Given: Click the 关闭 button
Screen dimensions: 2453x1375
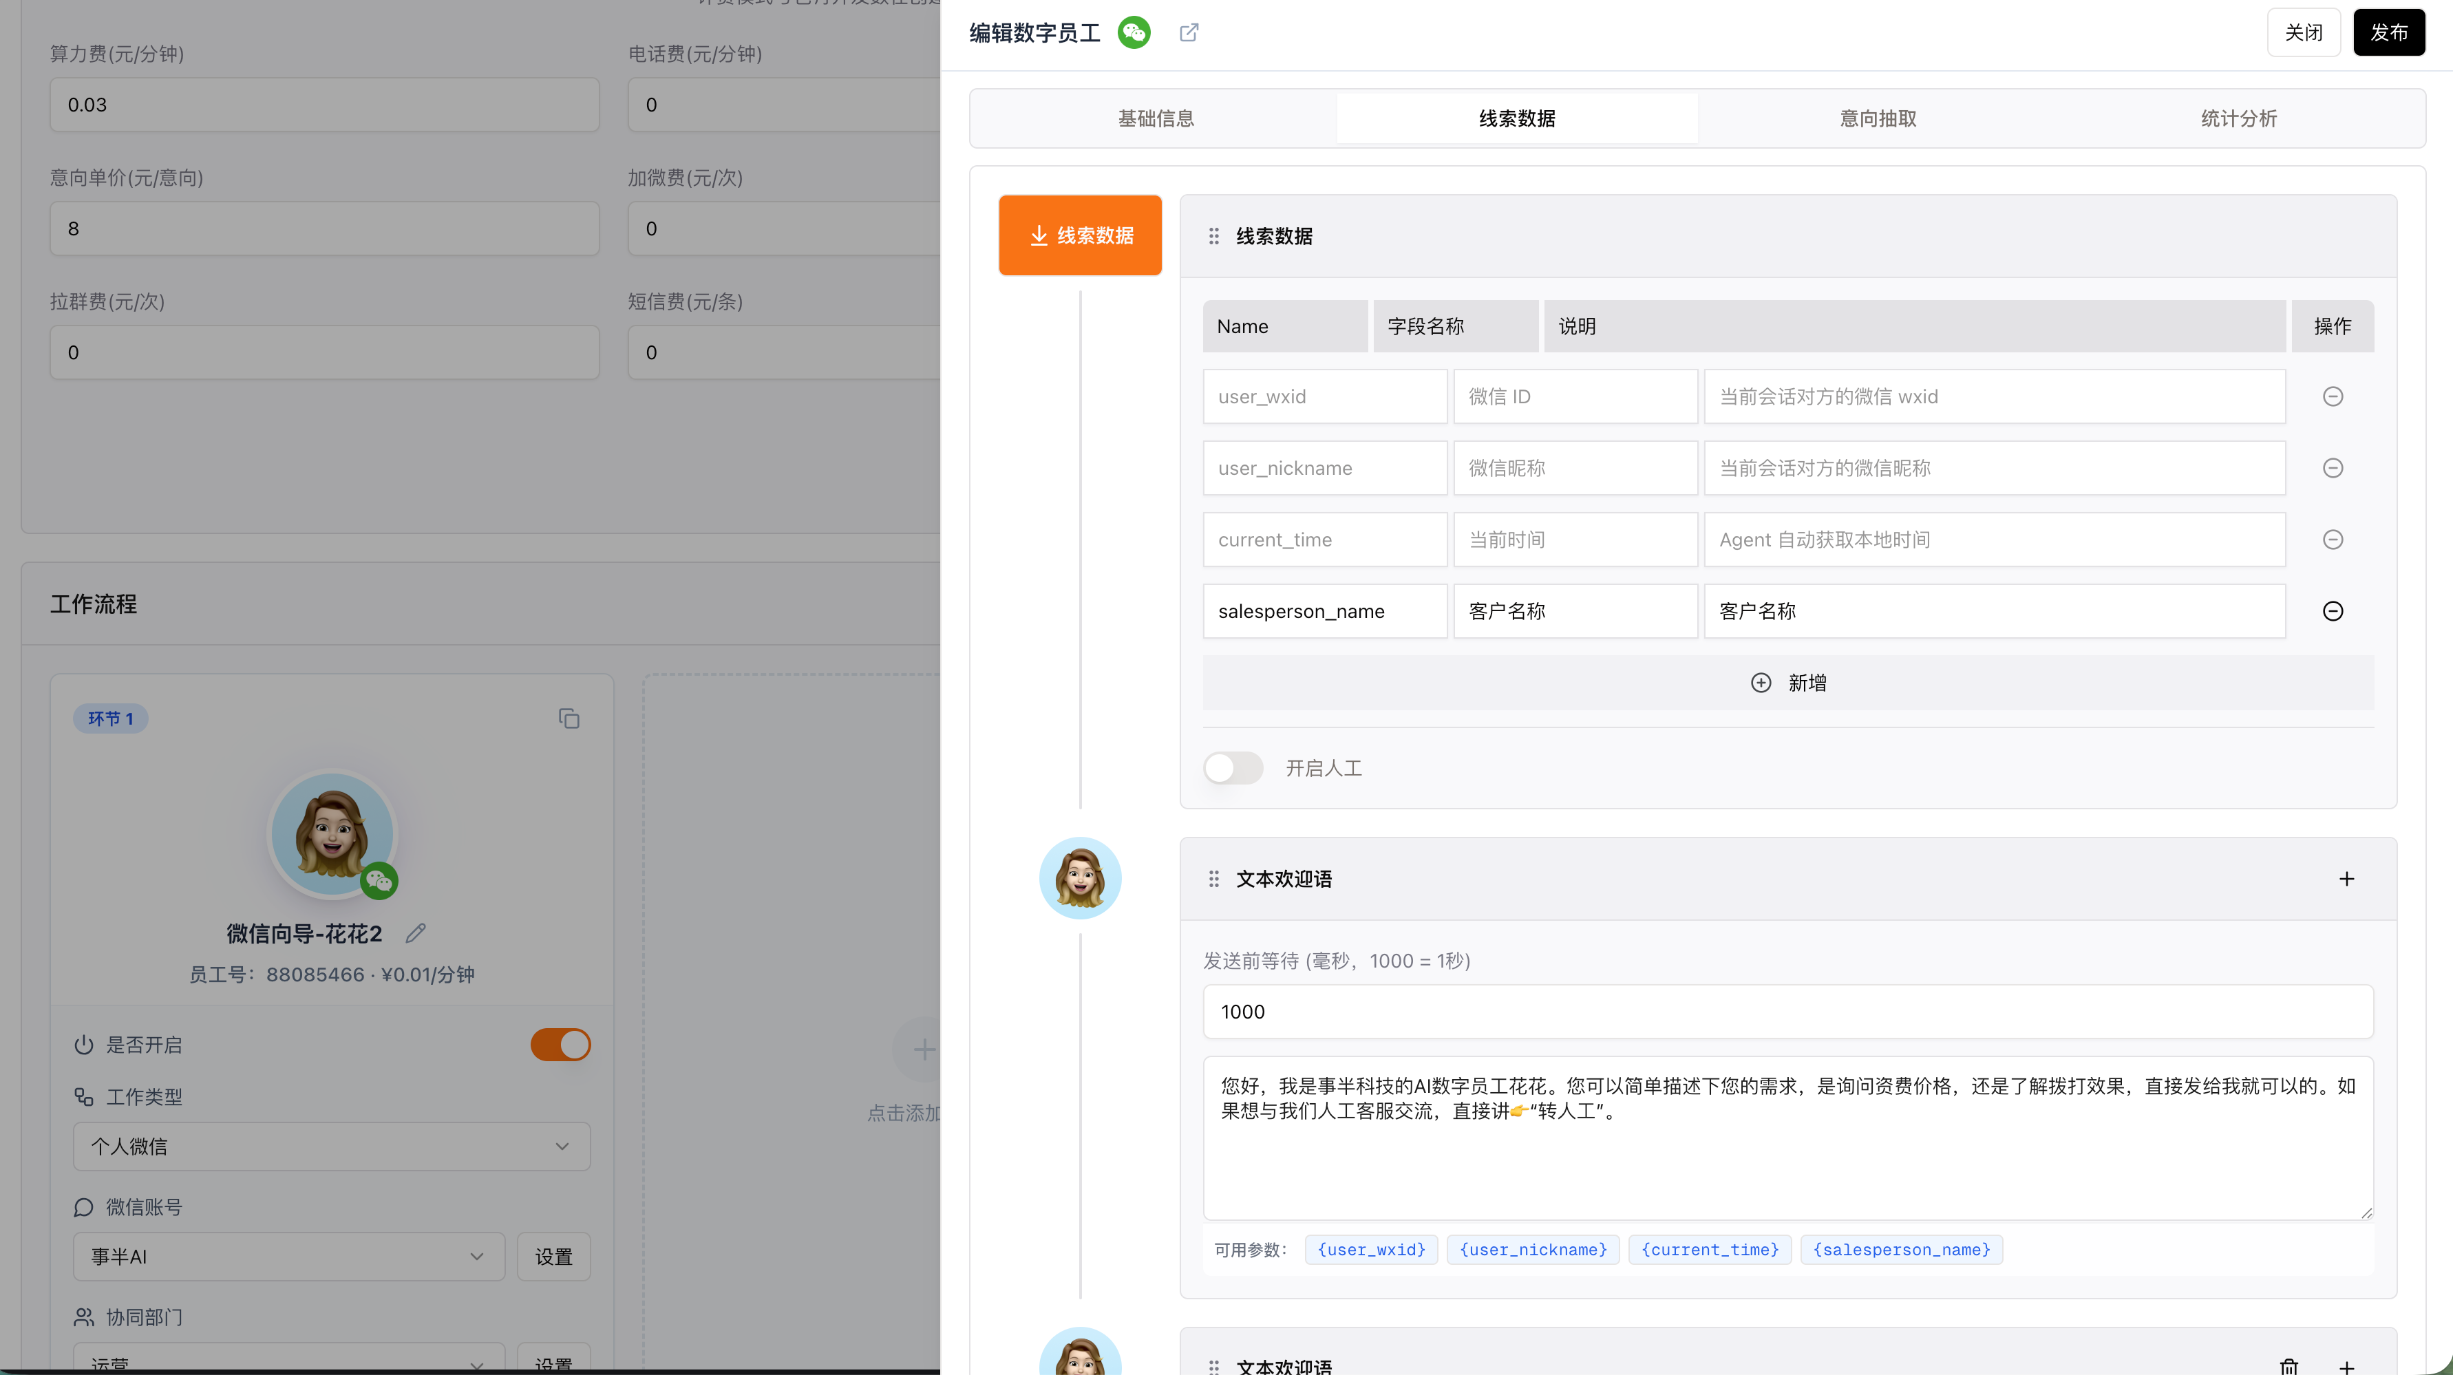Looking at the screenshot, I should [x=2304, y=32].
